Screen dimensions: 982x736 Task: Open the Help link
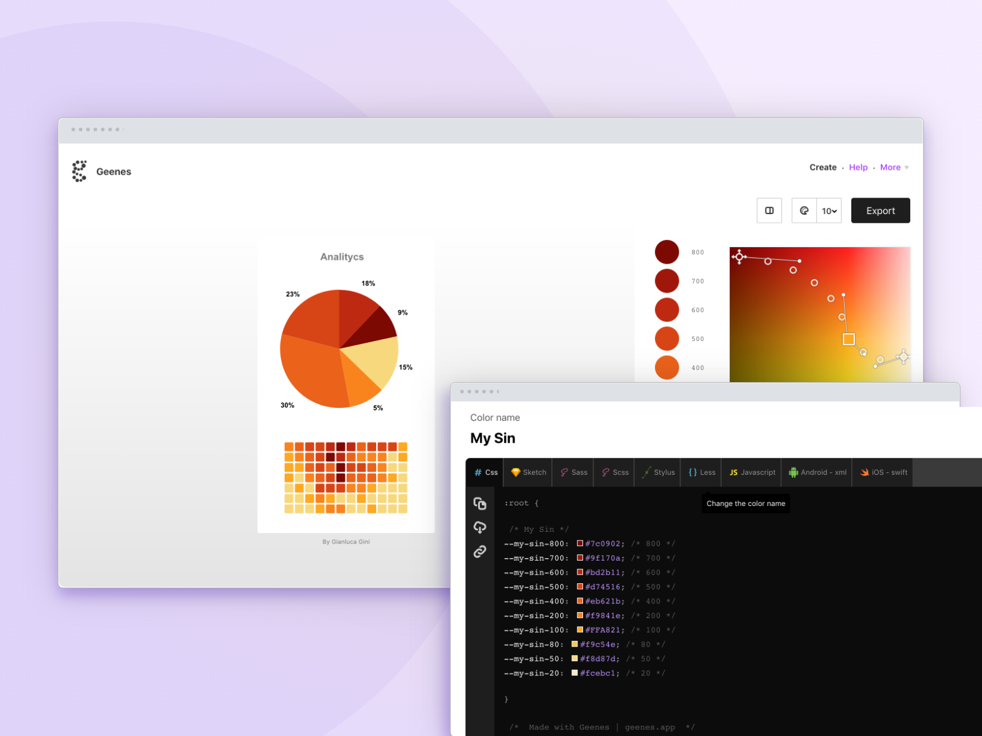858,167
